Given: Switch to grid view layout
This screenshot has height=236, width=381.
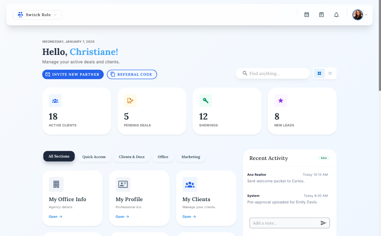Looking at the screenshot, I should click(319, 73).
